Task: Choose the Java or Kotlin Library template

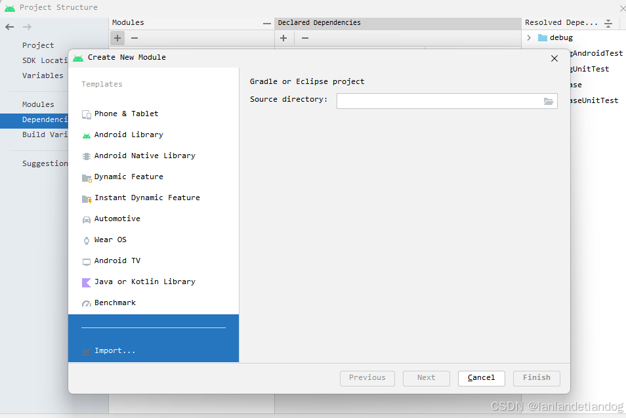Action: (138, 282)
